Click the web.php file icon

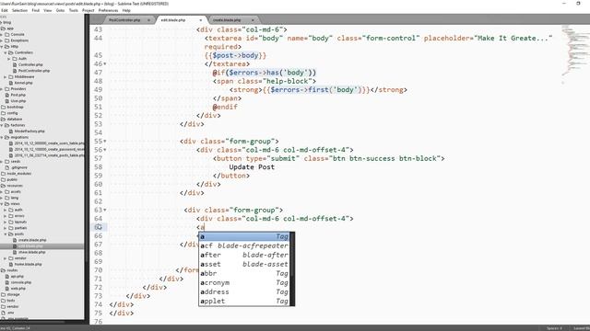point(6,288)
